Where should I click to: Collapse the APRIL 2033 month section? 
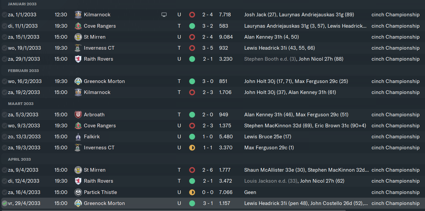click(x=19, y=159)
